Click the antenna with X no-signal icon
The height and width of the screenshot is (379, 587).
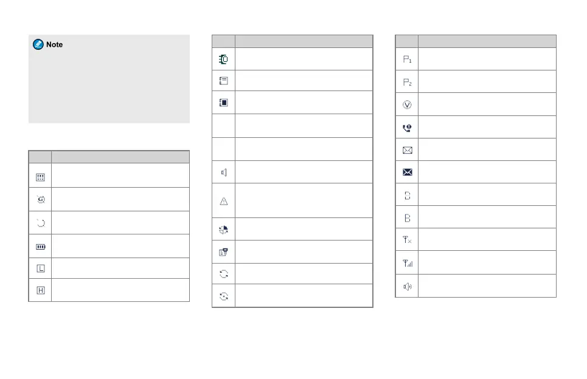coord(407,239)
